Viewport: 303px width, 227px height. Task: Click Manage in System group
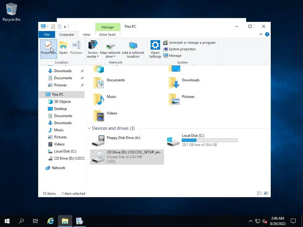click(x=173, y=56)
